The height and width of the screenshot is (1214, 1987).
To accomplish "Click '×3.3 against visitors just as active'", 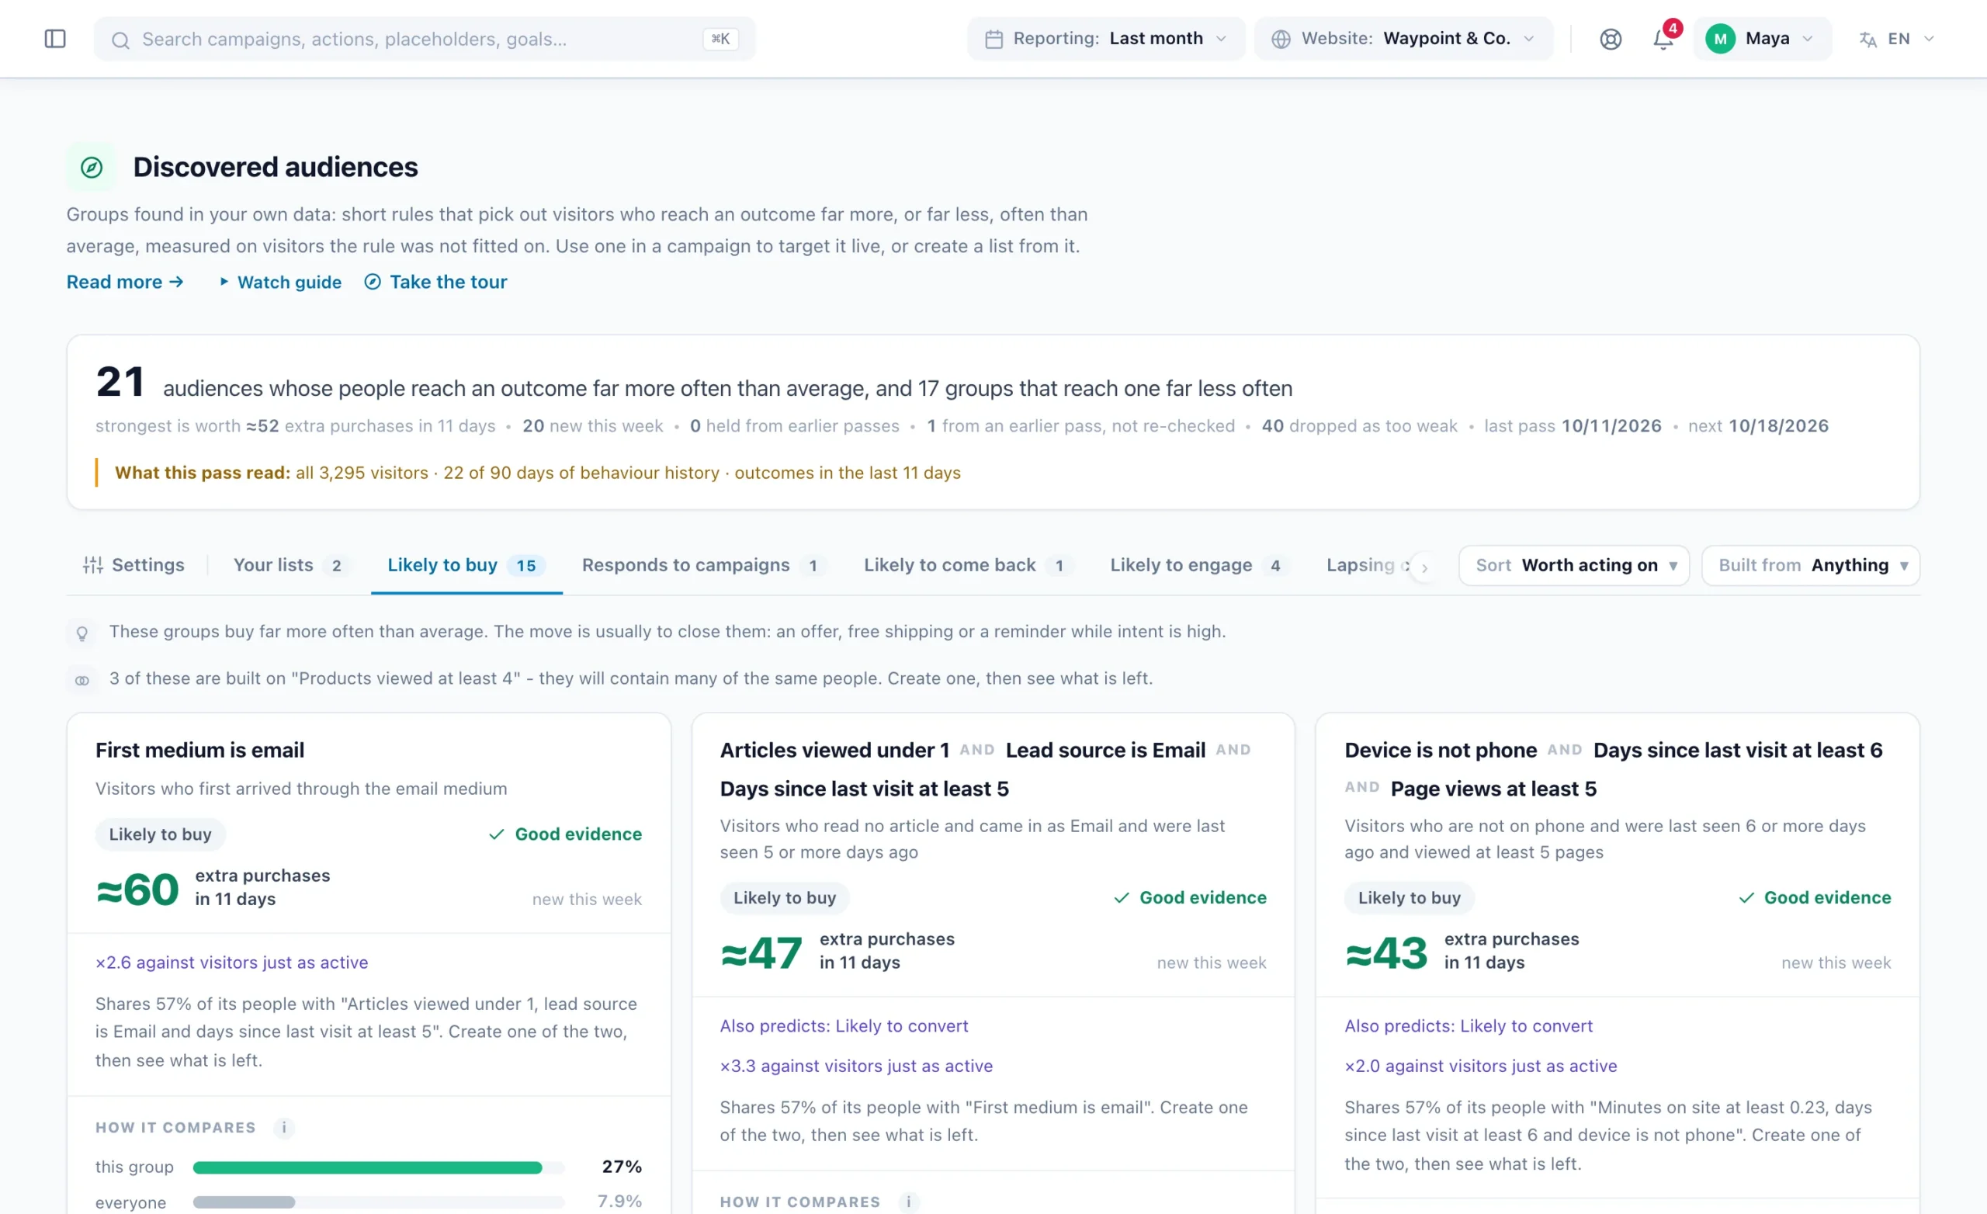I will (856, 1067).
